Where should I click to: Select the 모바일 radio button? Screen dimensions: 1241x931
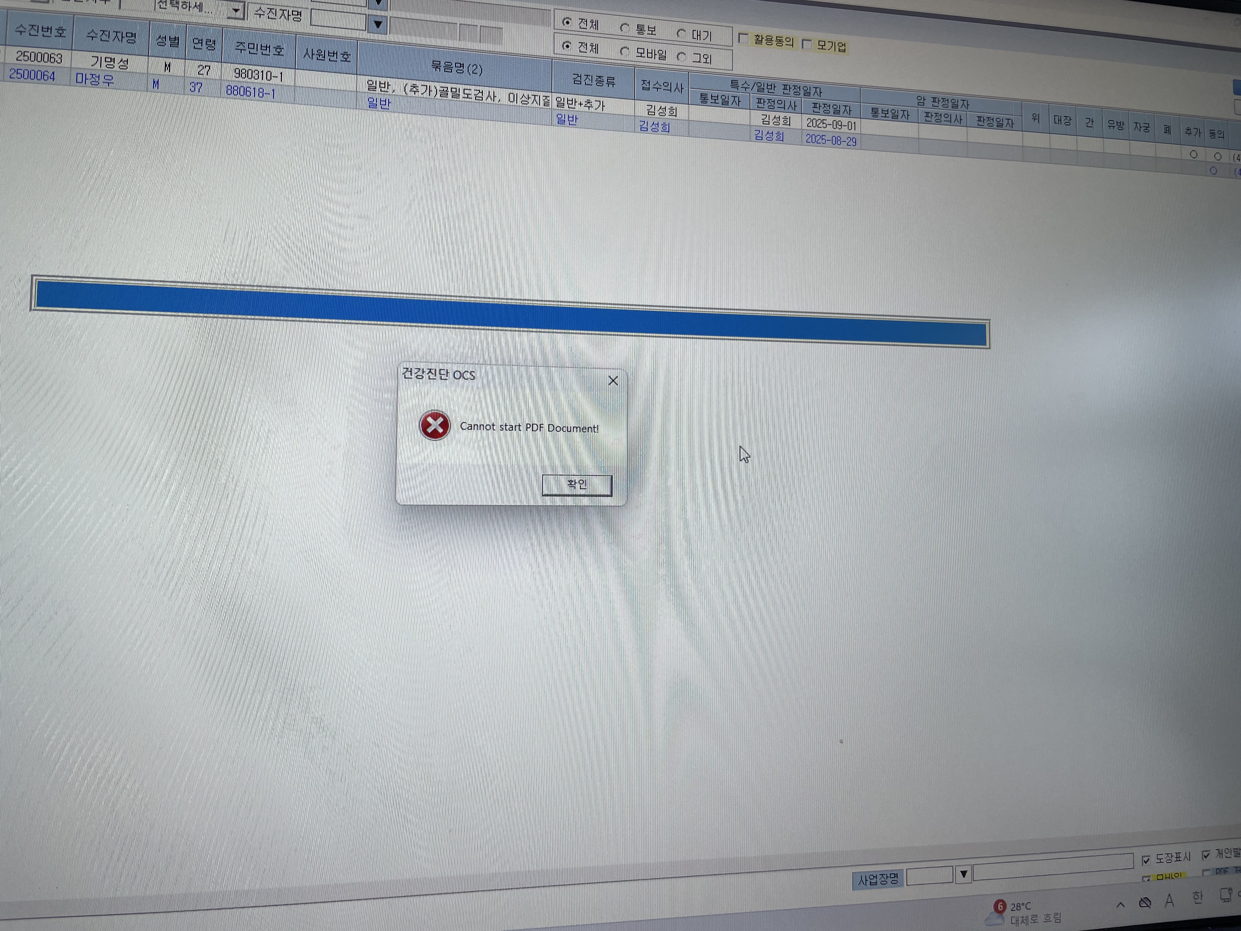[x=625, y=52]
